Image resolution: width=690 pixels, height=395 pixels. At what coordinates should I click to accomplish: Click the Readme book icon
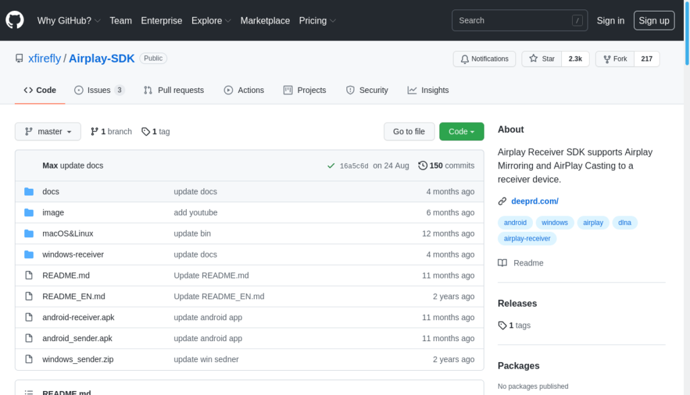pos(502,263)
